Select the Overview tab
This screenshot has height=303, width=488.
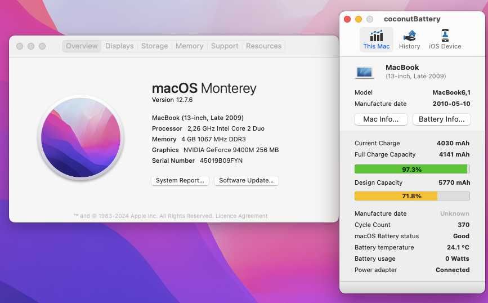(x=82, y=46)
